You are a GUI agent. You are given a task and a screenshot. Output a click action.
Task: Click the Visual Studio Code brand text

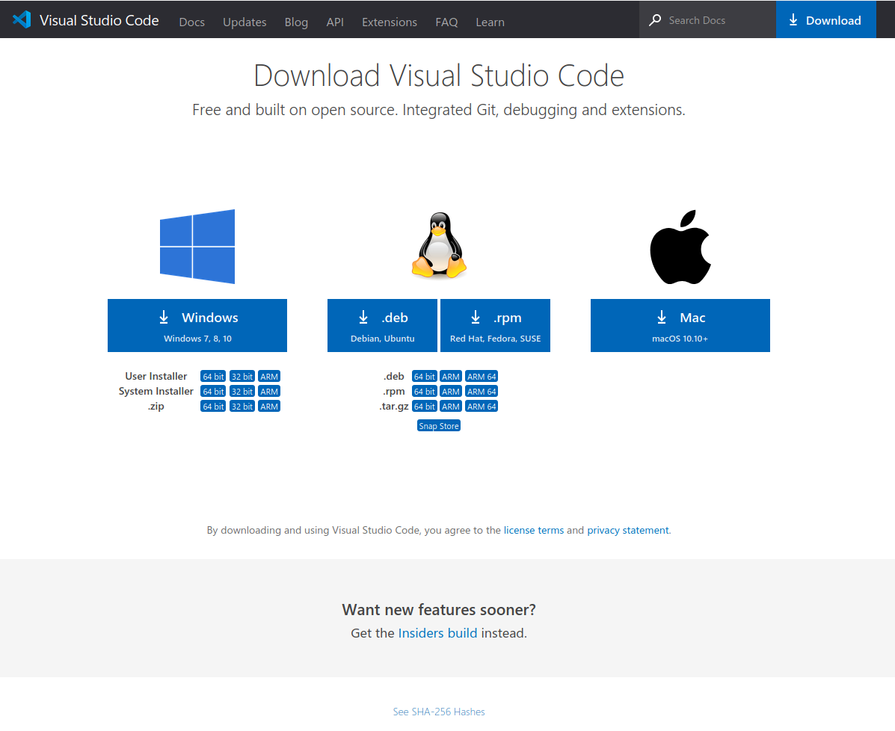click(99, 20)
